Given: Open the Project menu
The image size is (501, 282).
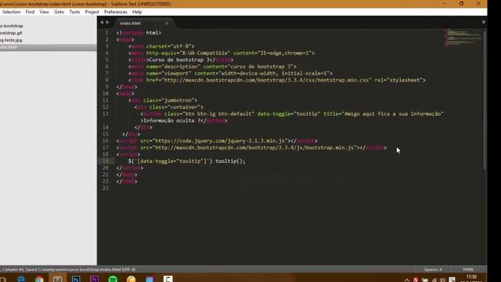Looking at the screenshot, I should tap(92, 12).
